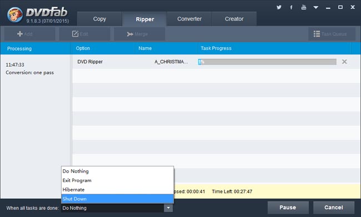Switch to the Creator tab
361x217 pixels.
pos(234,19)
